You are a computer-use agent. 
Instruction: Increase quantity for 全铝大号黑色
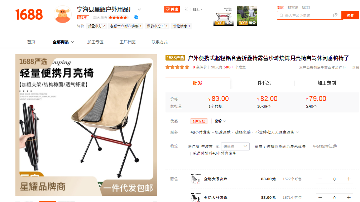[x=349, y=197]
